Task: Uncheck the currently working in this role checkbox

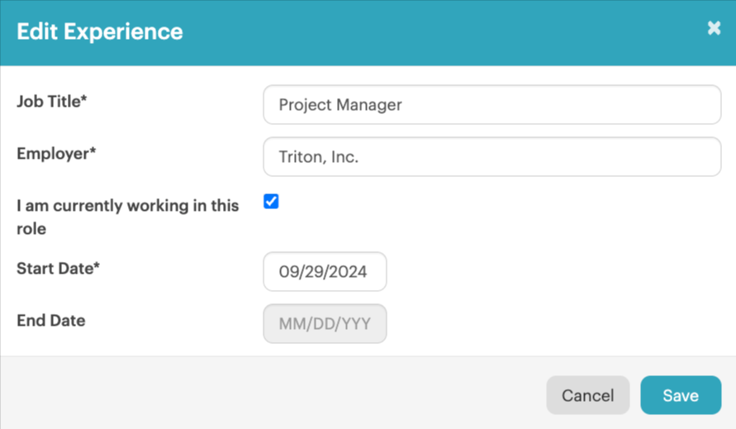Action: coord(271,201)
